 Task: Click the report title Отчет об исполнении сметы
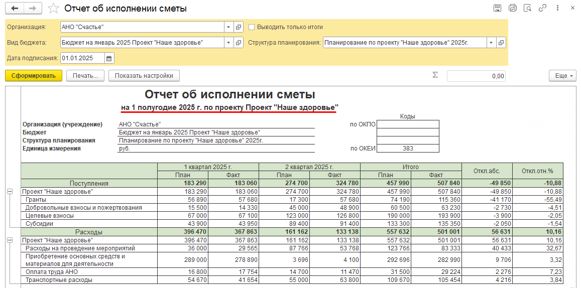tap(229, 94)
